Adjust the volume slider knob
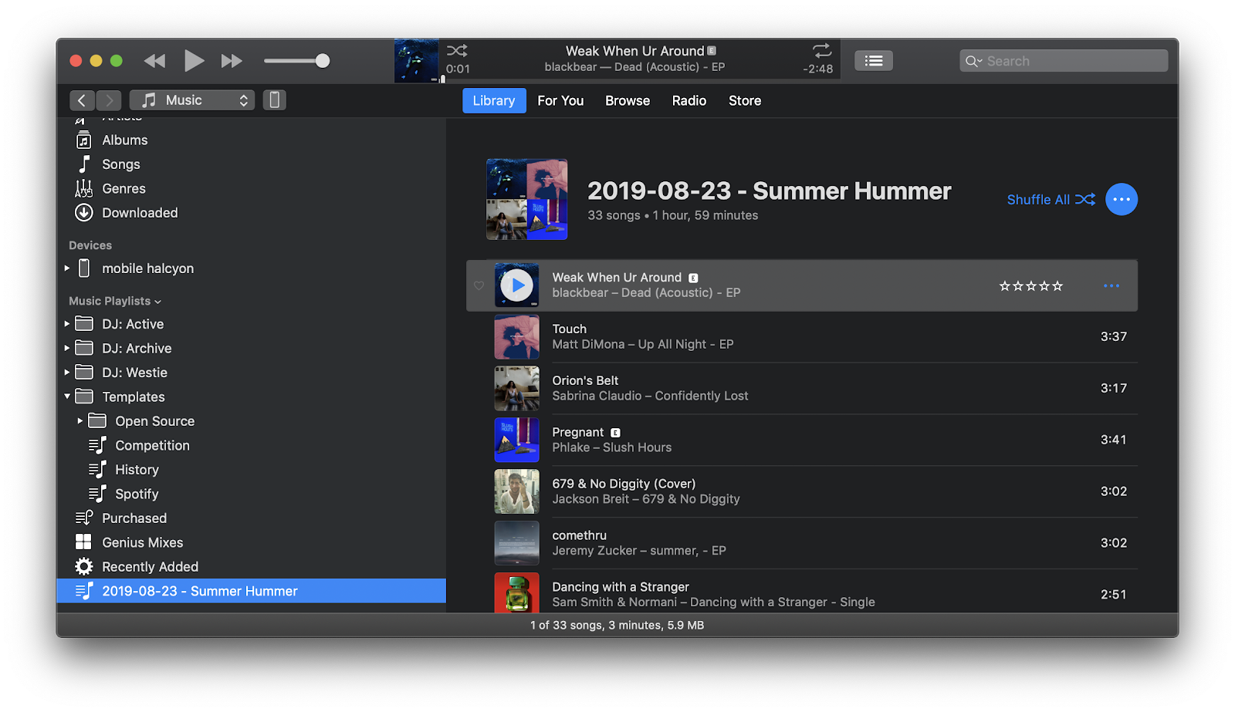The image size is (1235, 712). coord(323,61)
